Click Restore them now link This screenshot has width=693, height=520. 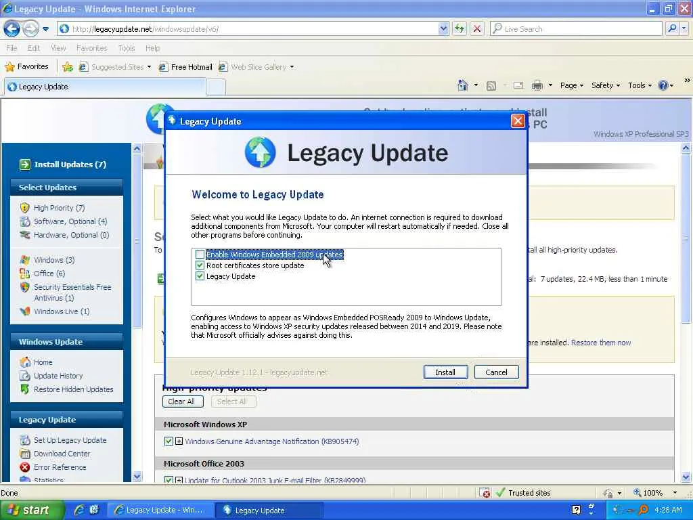coord(601,343)
